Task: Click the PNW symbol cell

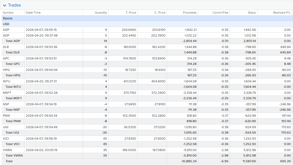Action: coord(6,116)
